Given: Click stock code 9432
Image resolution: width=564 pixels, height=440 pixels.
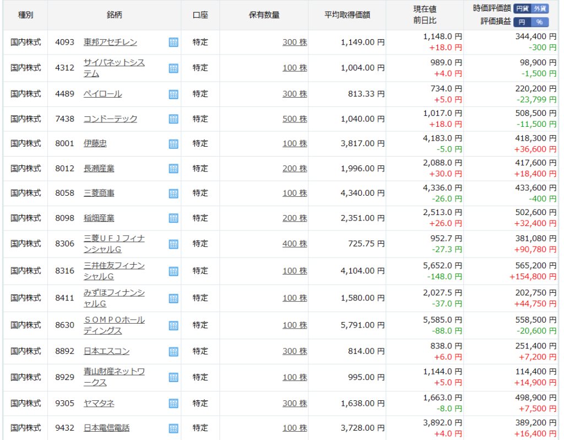Looking at the screenshot, I should click(65, 428).
